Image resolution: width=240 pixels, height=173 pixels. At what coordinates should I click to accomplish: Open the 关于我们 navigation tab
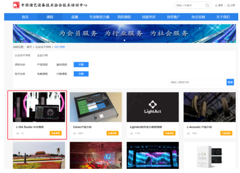coord(223,17)
